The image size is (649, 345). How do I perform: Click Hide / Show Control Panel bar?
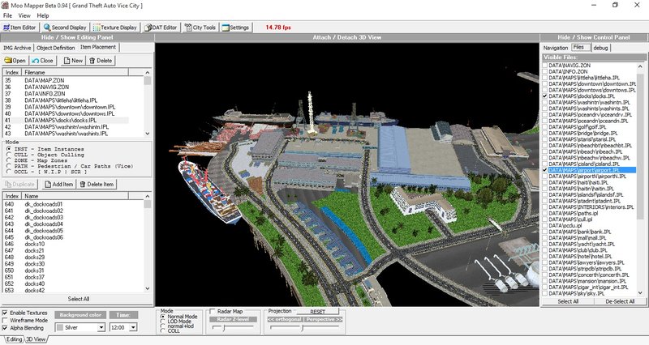pos(594,37)
